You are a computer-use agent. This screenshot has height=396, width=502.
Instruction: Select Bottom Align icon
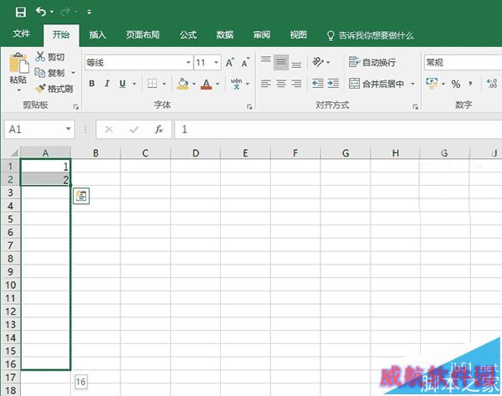pos(296,64)
